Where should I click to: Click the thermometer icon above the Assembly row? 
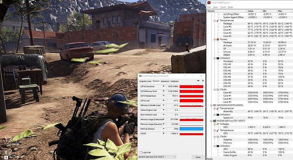(x=218, y=108)
